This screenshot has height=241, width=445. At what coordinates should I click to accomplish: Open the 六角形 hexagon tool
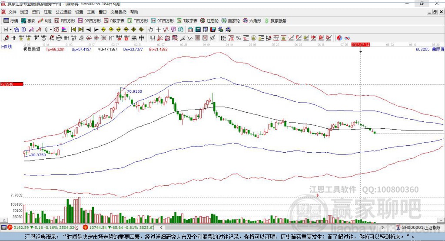coord(252,21)
